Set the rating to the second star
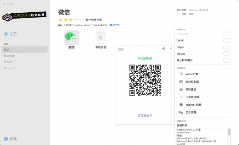This screenshot has height=145, width=239. pyautogui.click(x=65, y=20)
